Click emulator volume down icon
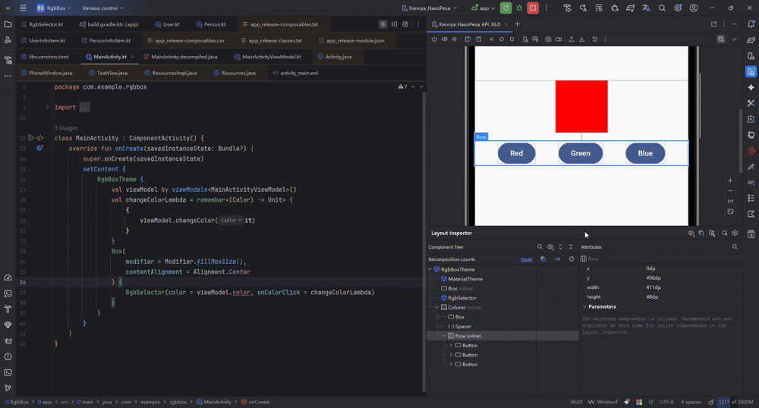The image size is (759, 408). [454, 39]
